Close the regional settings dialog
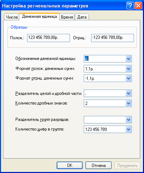144x173 pixels. point(138,6)
